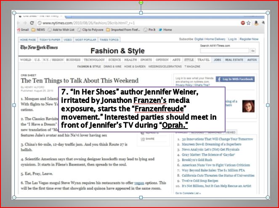Click the Log In With Facebook button
279x208 pixels.
[235, 79]
